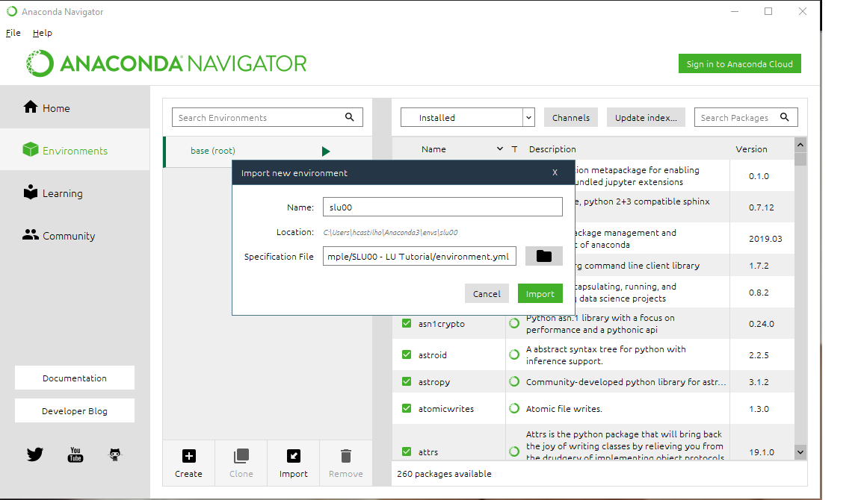Open the YouTube icon
Image resolution: width=861 pixels, height=500 pixels.
75,454
